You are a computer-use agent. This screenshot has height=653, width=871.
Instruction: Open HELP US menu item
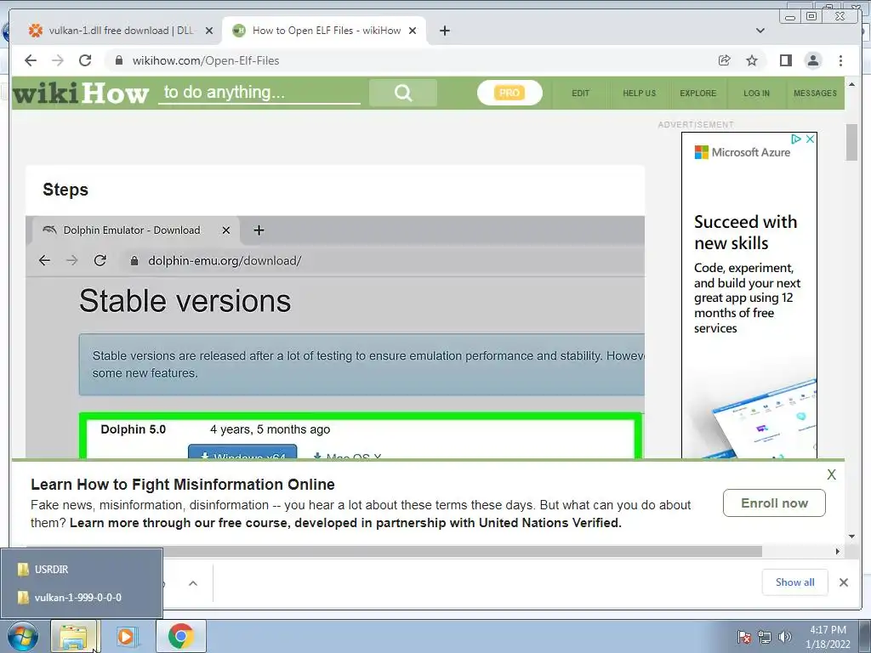[640, 94]
